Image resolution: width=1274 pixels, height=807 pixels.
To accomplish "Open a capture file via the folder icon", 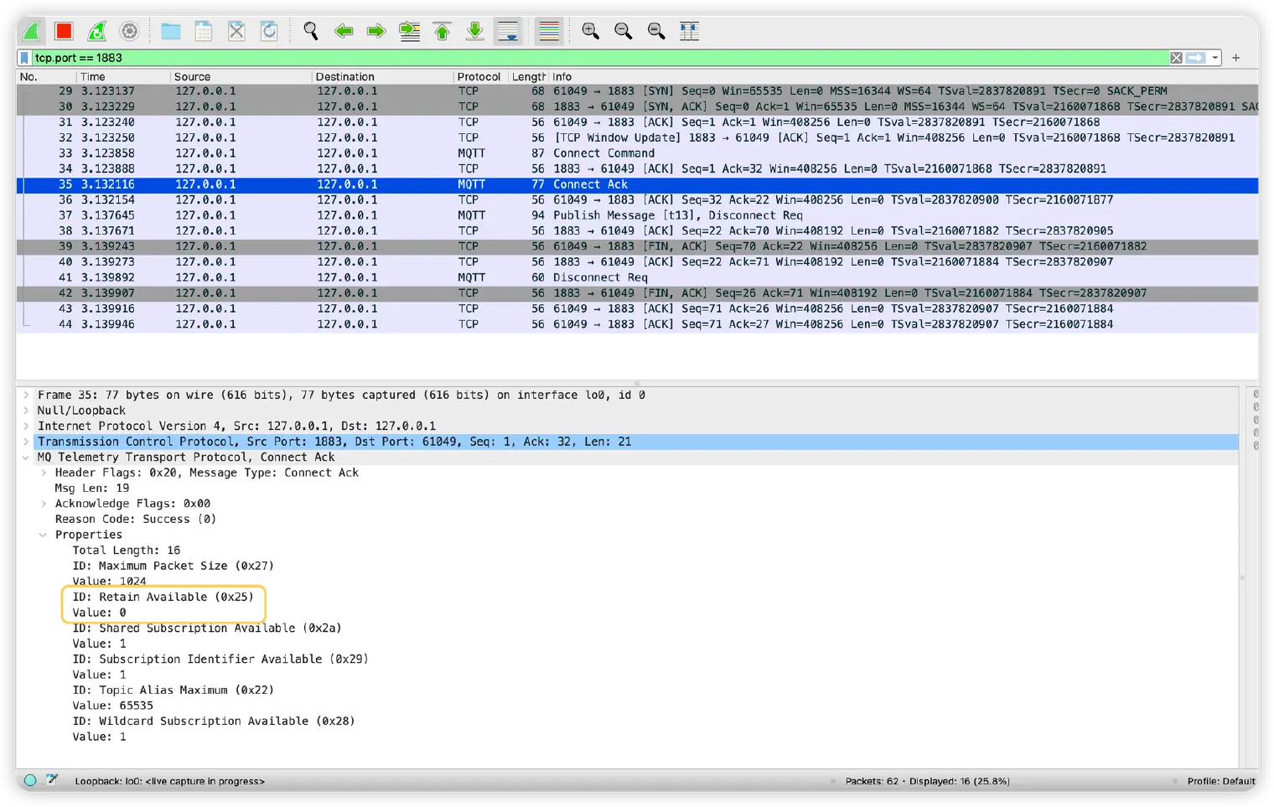I will (170, 31).
